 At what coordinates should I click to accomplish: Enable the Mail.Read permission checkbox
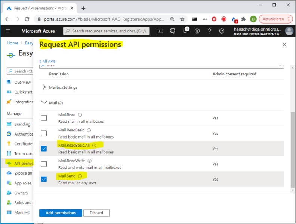tap(44, 118)
